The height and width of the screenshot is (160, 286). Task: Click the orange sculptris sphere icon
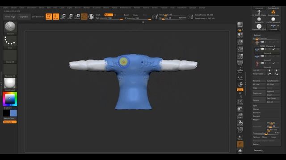[x=84, y=17]
